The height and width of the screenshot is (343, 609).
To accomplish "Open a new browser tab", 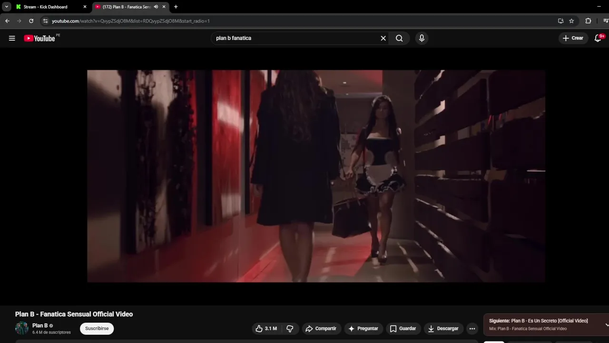I will pos(176,7).
